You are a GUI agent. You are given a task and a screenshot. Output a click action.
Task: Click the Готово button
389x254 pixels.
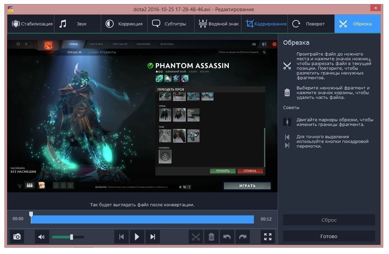(x=329, y=236)
